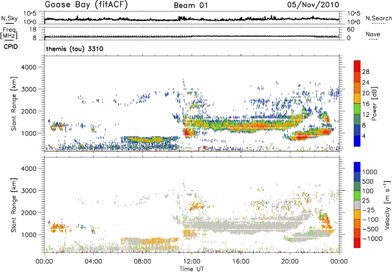Click the 'N.Search' legend label
This screenshot has width=392, height=272.
coord(378,18)
